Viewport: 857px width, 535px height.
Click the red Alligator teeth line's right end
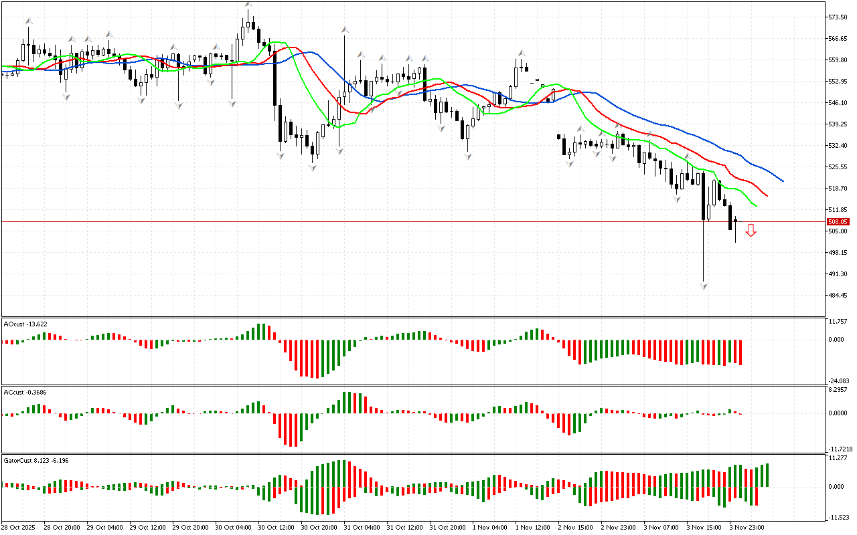click(767, 196)
